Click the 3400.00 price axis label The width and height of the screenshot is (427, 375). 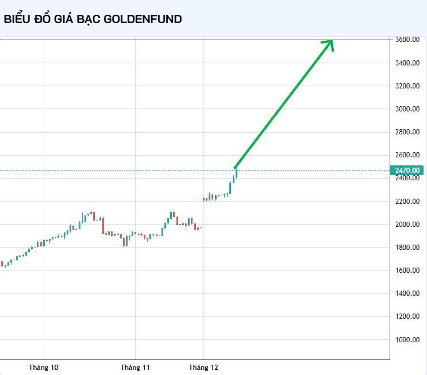point(407,63)
